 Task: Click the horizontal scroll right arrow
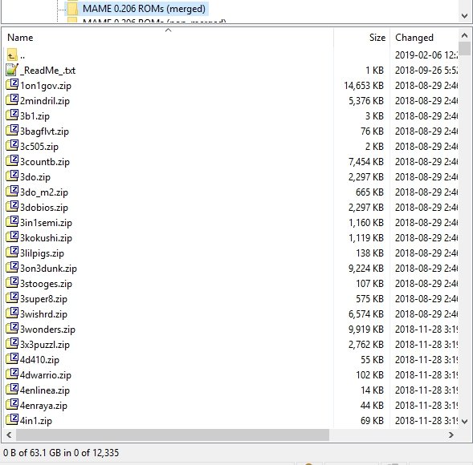(451, 435)
